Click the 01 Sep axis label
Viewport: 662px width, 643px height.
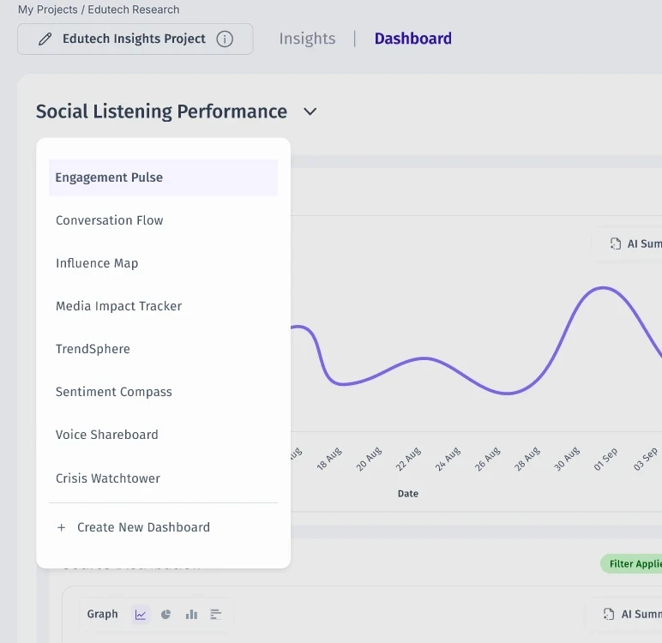tap(605, 459)
